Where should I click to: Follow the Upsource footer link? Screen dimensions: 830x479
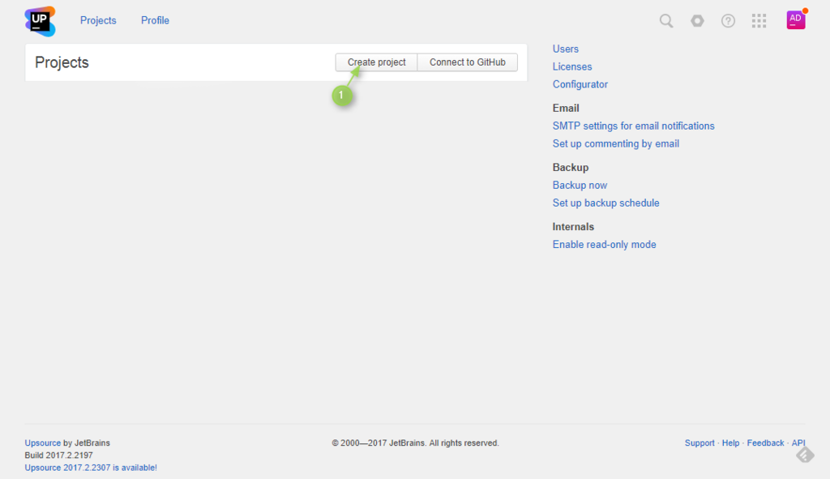click(42, 443)
